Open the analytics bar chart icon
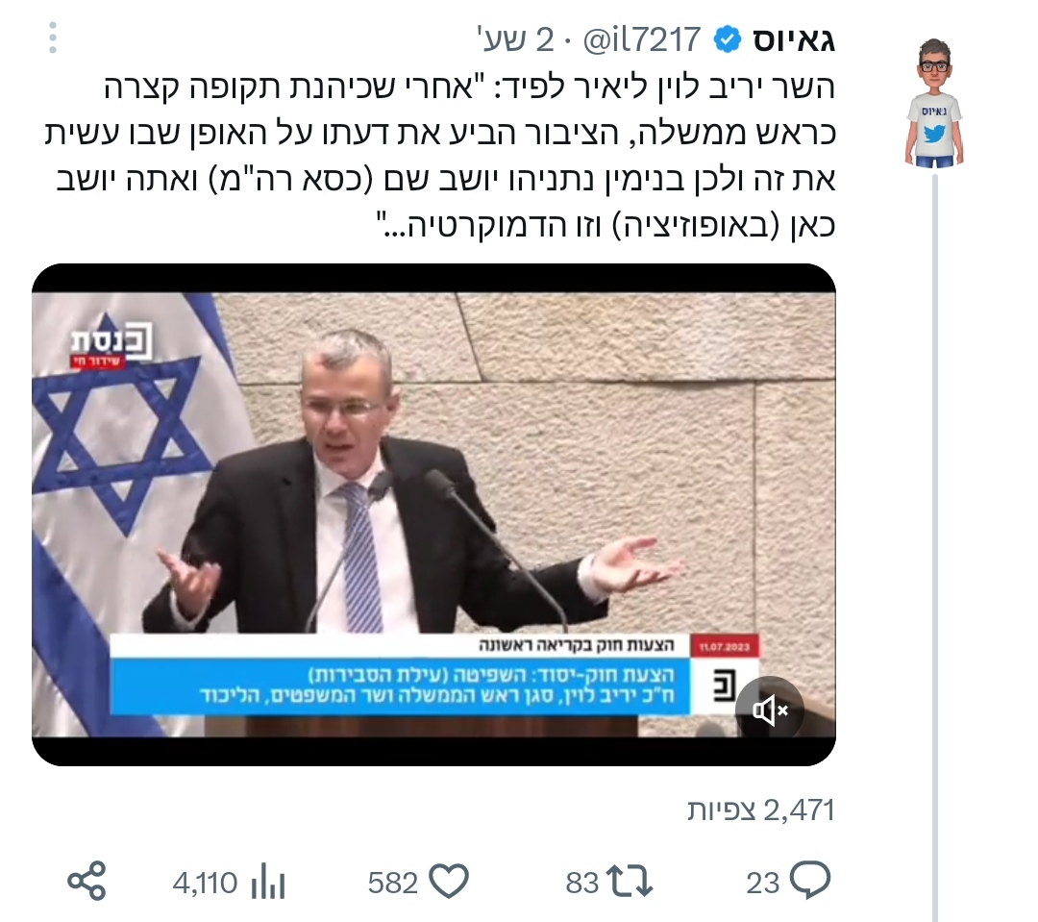This screenshot has height=922, width=1038. [268, 883]
